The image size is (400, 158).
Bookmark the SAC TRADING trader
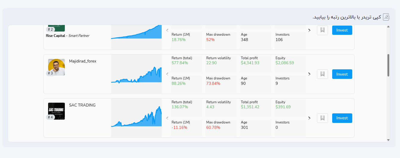click(x=322, y=118)
